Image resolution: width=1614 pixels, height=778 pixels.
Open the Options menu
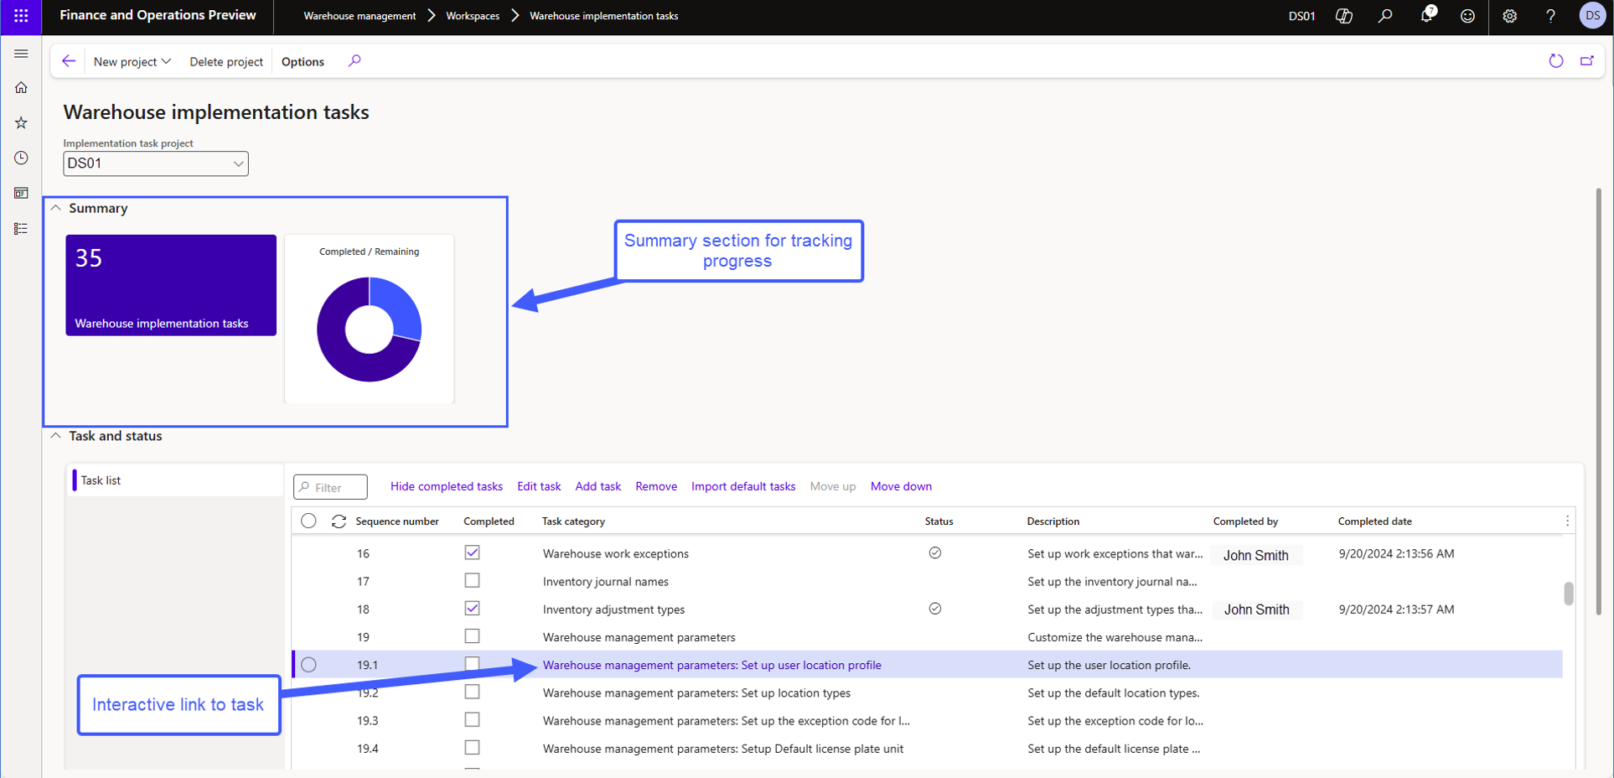303,61
